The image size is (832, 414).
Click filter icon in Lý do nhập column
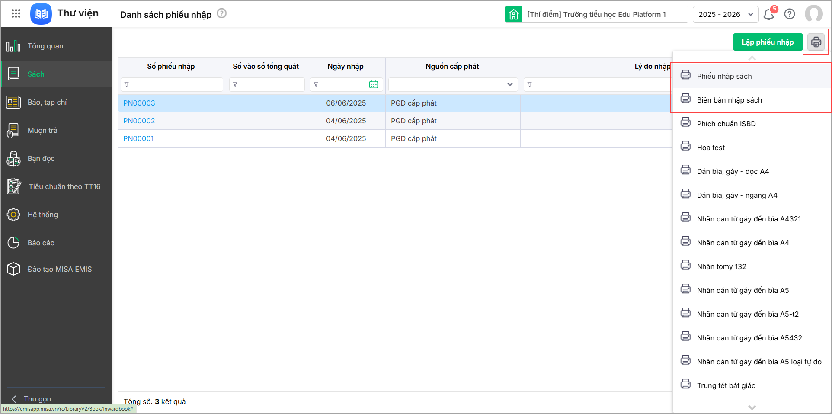point(530,85)
